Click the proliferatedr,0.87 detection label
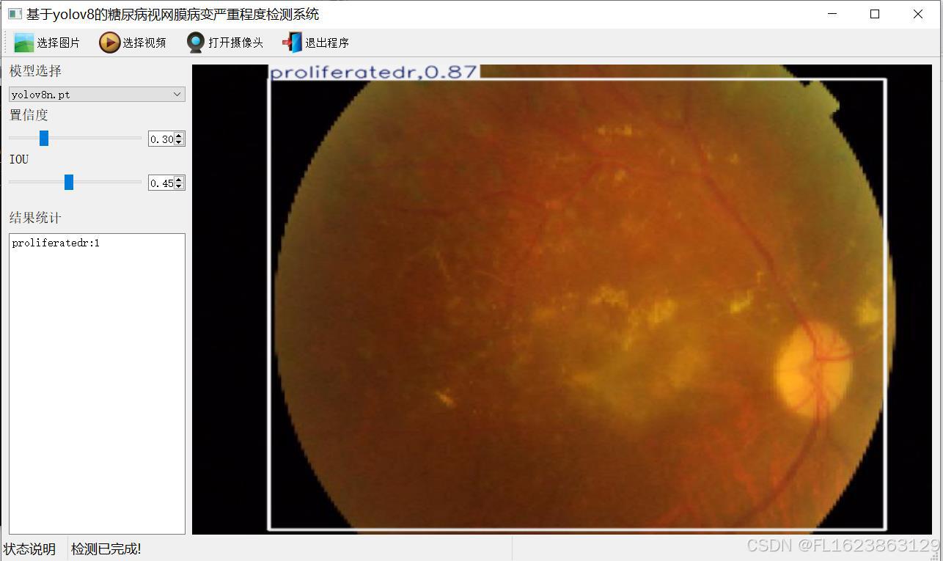 pyautogui.click(x=374, y=72)
